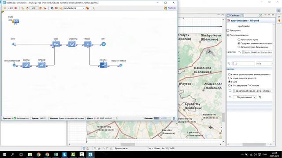Select в 1-м результате ГИС поиска option

point(229,86)
